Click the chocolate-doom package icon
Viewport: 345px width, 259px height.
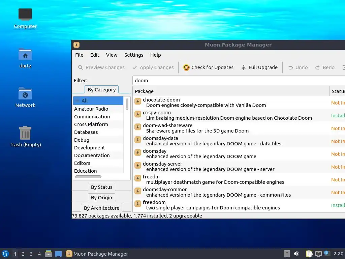[138, 101]
